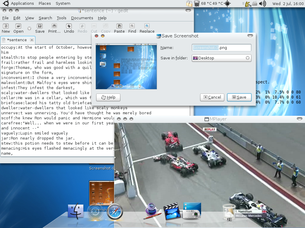Viewport: 305px width, 228px height.
Task: Click the temperature sensor reading 68 °C 49 °C
Action: click(x=212, y=4)
